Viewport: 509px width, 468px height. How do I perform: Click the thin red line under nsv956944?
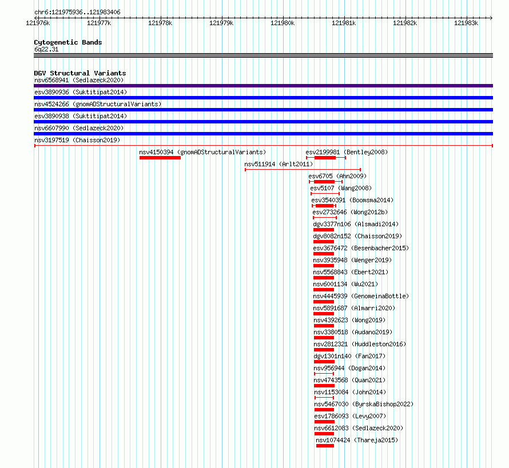[x=324, y=374]
